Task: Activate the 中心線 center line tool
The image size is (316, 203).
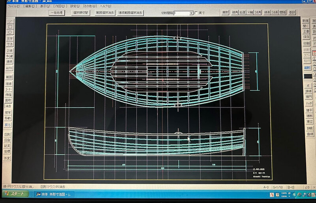Action: coord(9,56)
